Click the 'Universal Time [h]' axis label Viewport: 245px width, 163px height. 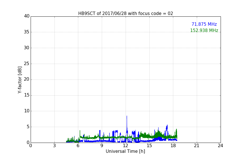(x=125, y=151)
